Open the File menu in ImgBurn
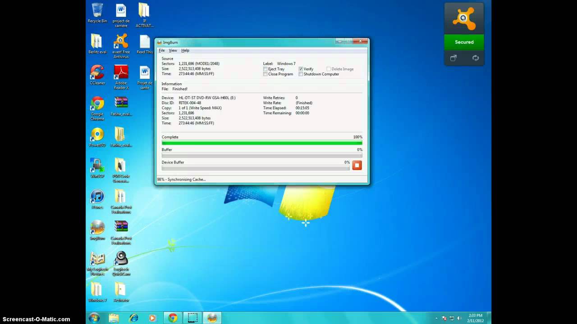This screenshot has width=577, height=324. point(162,50)
